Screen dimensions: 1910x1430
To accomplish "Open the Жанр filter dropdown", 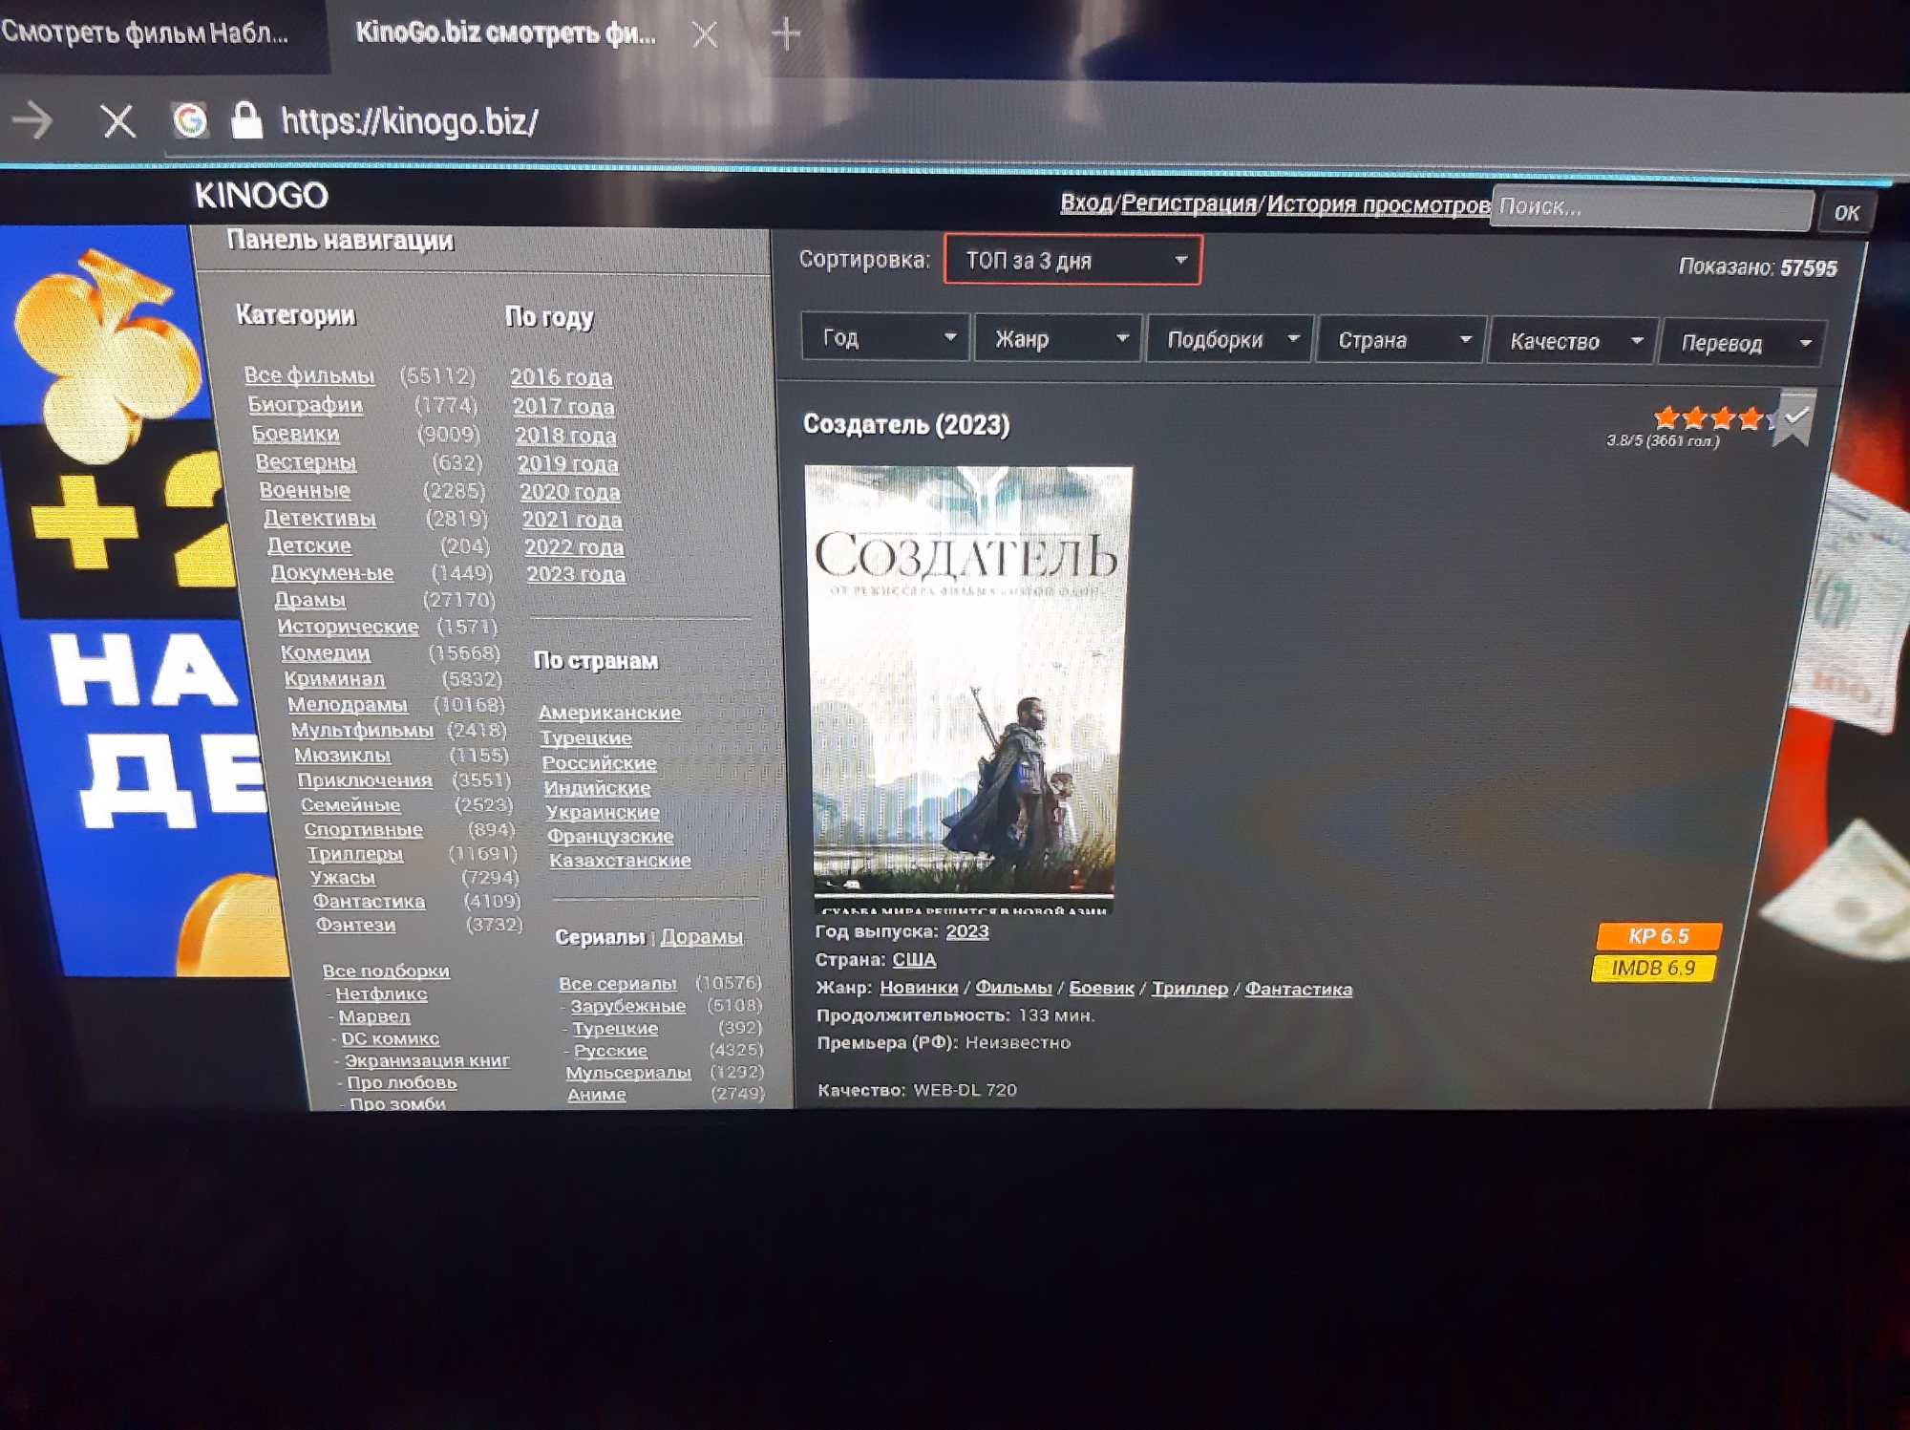I will 1058,338.
